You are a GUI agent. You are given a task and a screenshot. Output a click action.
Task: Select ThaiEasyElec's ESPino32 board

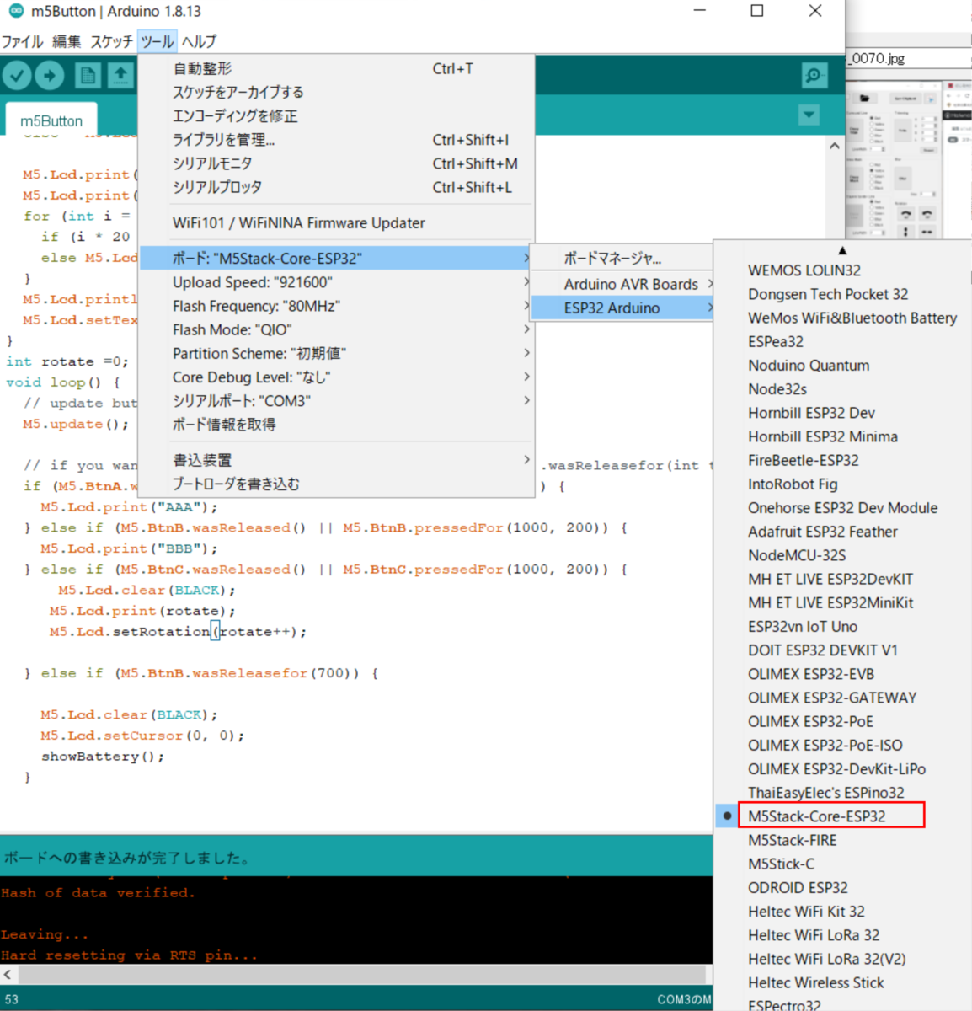pos(842,792)
